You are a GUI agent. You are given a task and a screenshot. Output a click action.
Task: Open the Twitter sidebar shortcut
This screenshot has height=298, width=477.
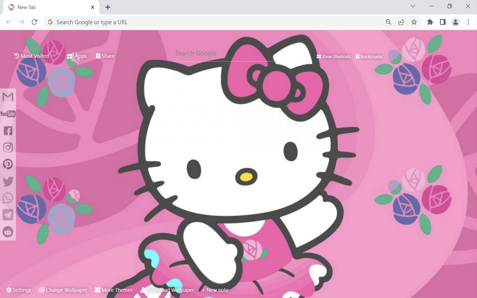click(x=8, y=181)
